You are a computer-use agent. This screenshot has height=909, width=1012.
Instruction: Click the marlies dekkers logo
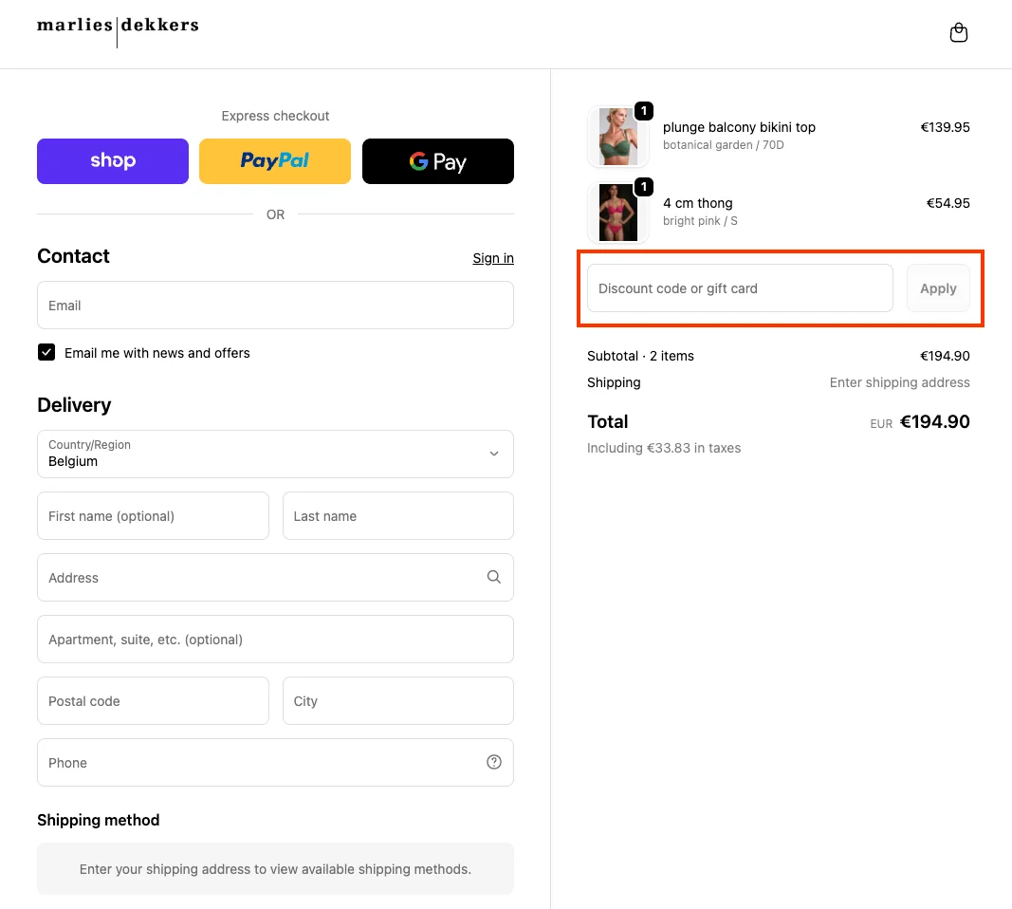118,31
